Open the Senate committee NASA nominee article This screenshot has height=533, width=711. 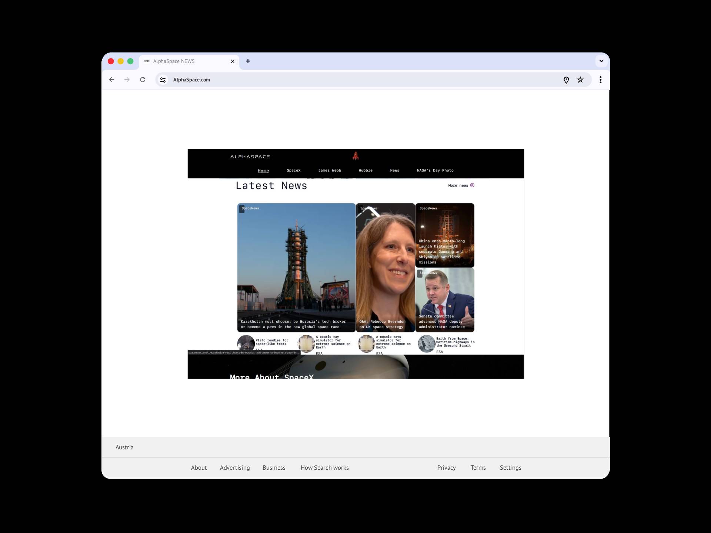[x=444, y=300]
